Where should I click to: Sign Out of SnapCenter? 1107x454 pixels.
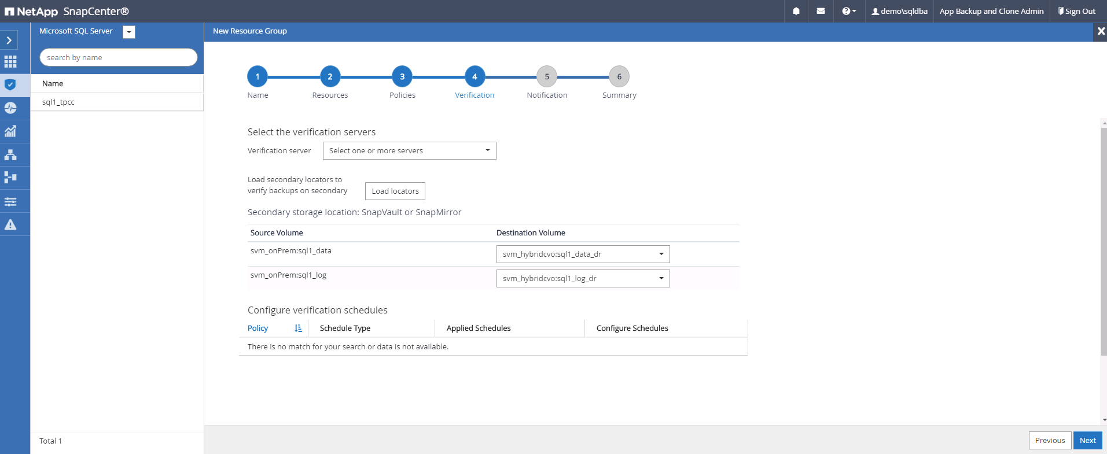(1077, 11)
